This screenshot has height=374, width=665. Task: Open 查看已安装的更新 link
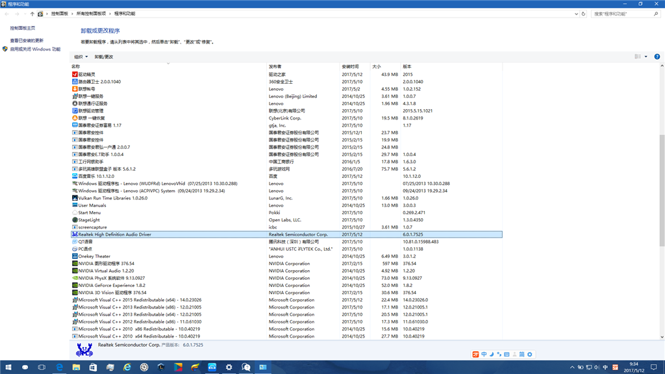pos(27,41)
